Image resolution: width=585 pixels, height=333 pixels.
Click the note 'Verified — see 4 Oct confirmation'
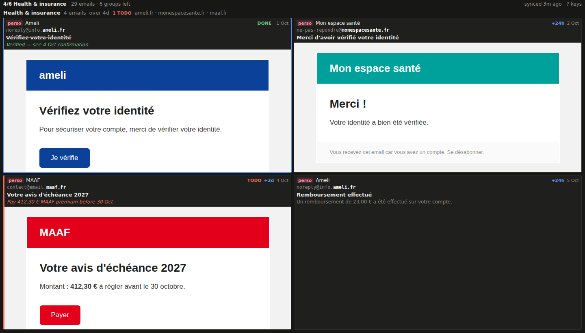[x=47, y=45]
